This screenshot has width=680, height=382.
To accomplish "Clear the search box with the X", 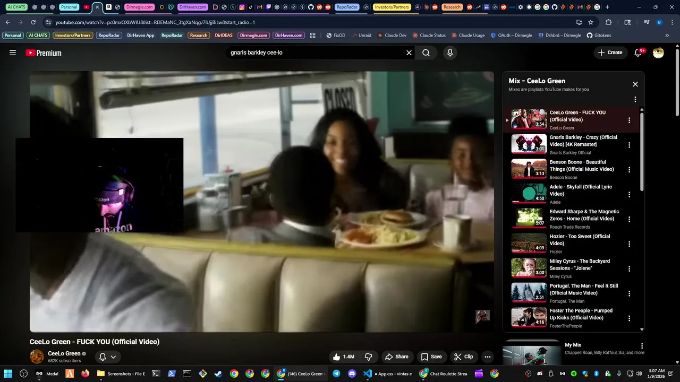I will (409, 53).
